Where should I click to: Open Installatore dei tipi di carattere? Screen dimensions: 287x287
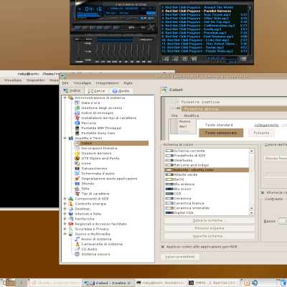point(105,118)
